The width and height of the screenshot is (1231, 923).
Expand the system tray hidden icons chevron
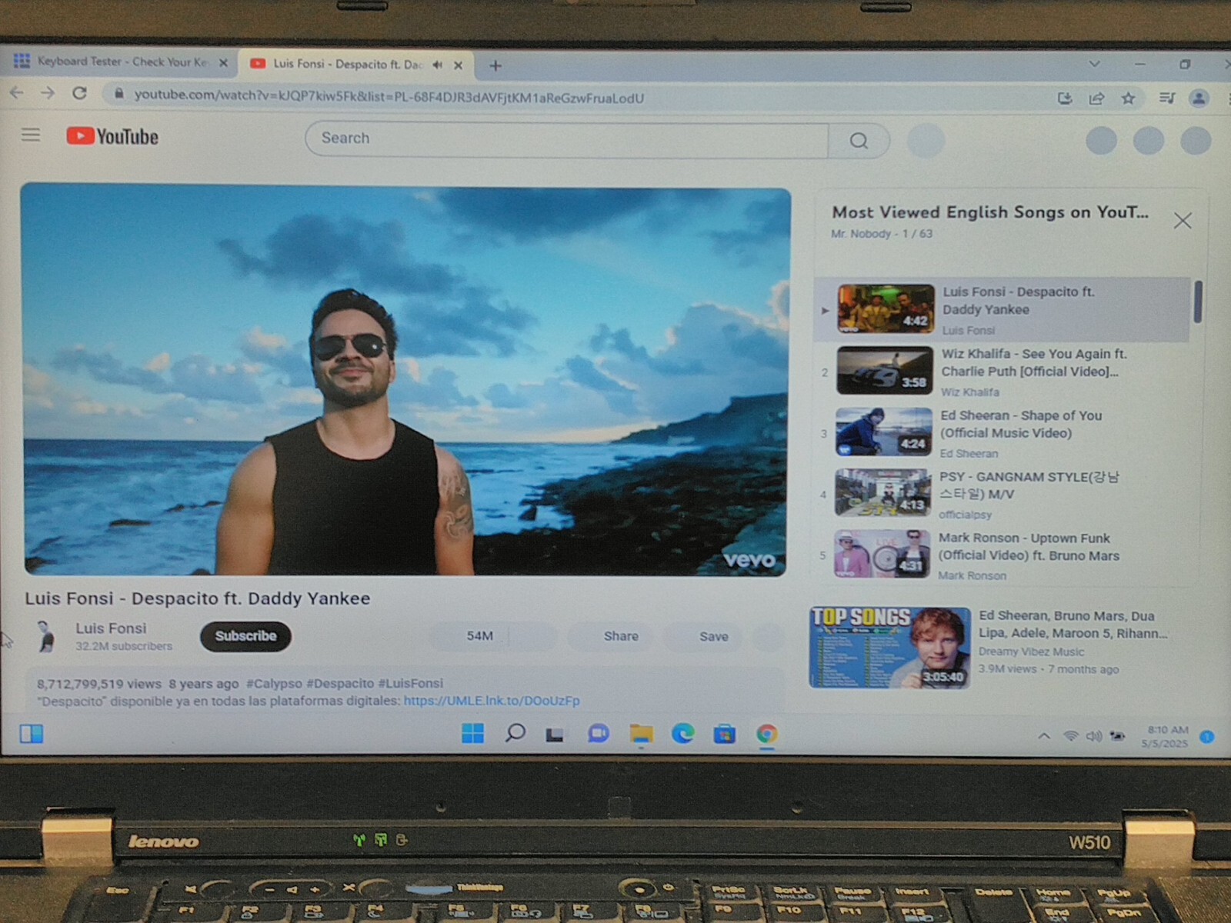[1044, 736]
